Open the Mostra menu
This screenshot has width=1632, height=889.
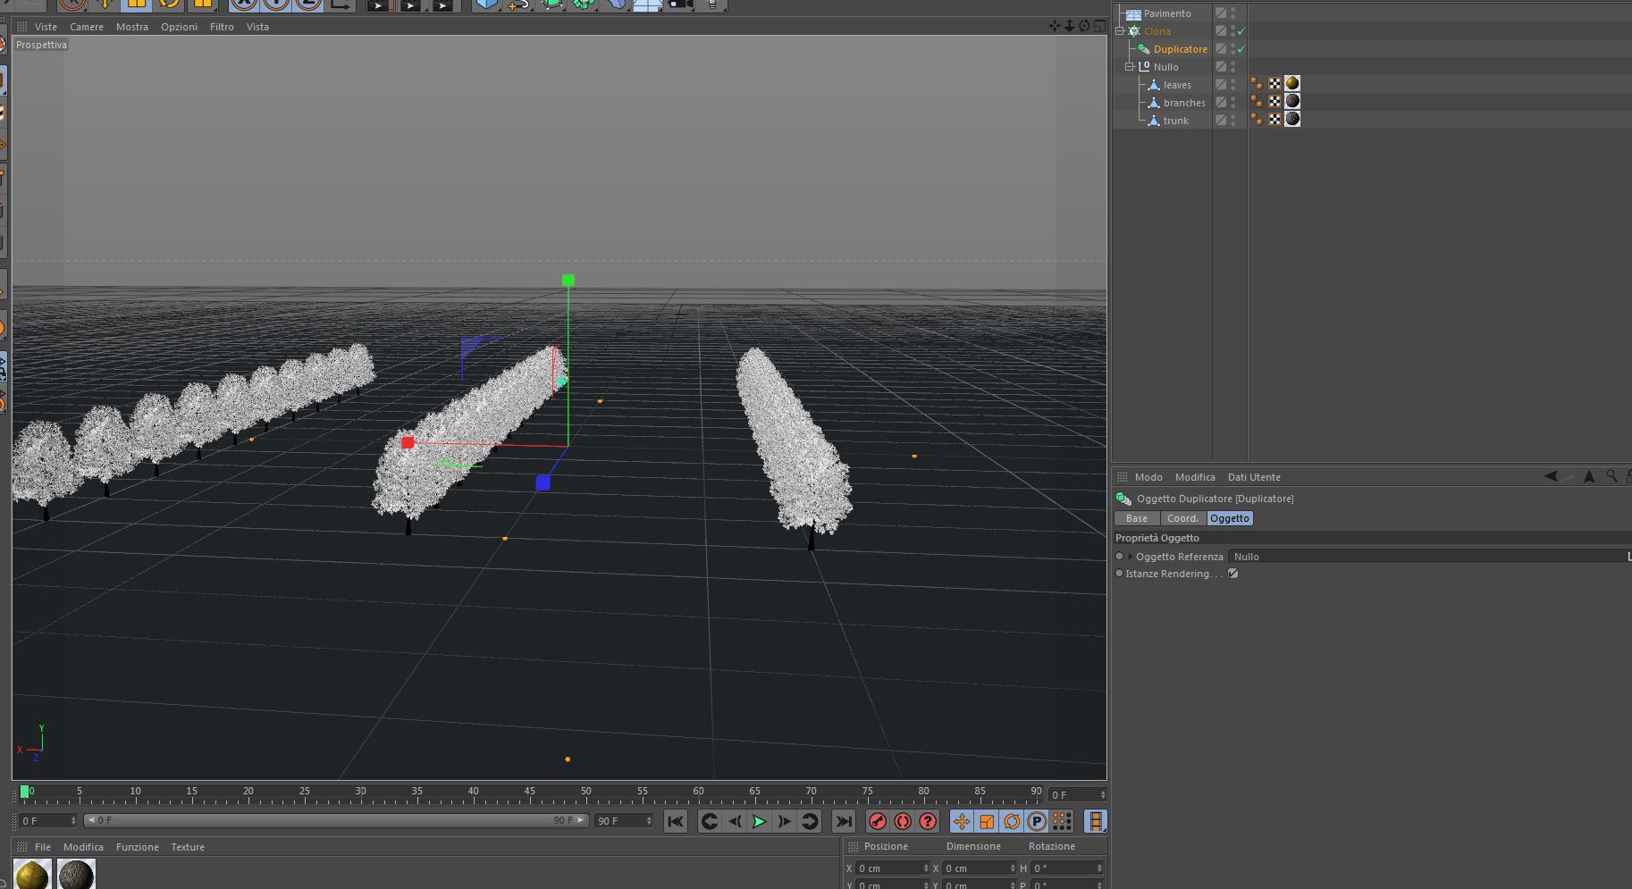(132, 27)
